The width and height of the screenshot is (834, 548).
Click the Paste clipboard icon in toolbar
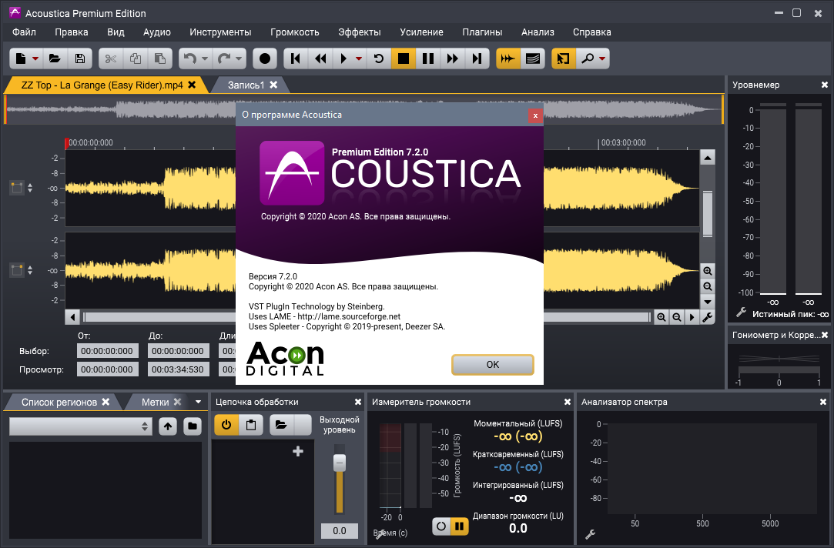pos(159,58)
